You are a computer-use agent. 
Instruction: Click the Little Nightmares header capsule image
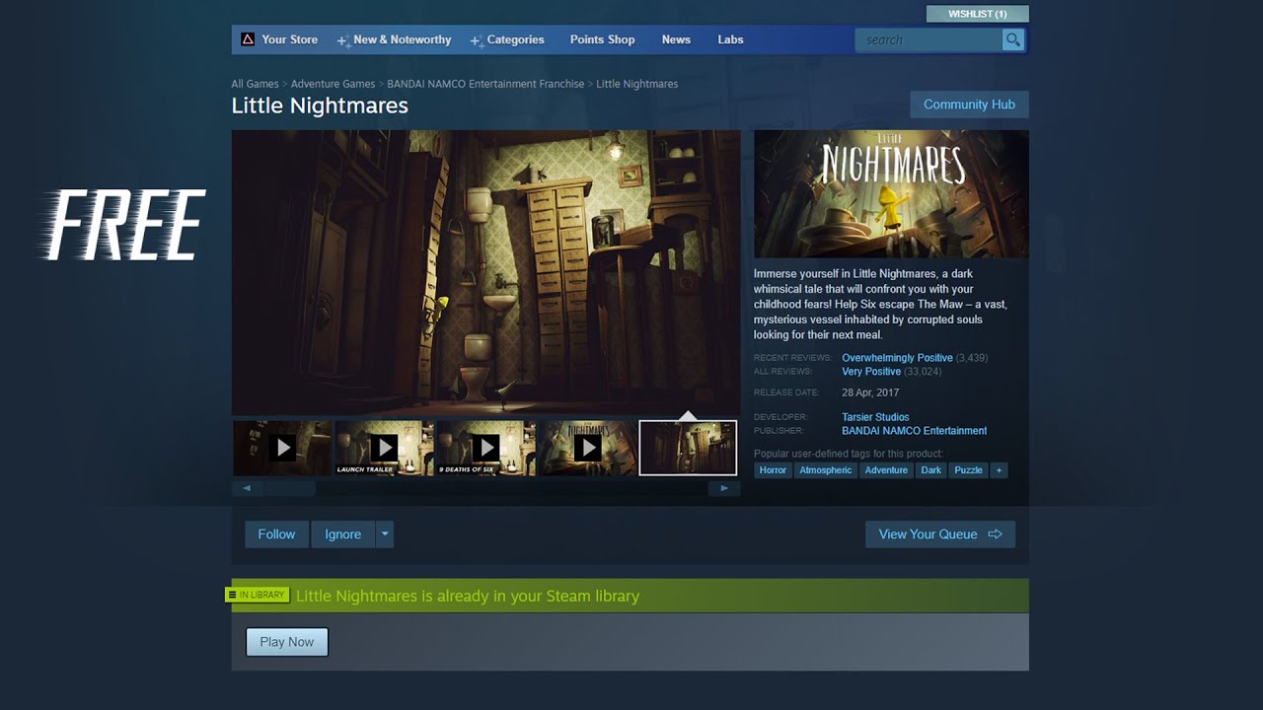tap(891, 194)
